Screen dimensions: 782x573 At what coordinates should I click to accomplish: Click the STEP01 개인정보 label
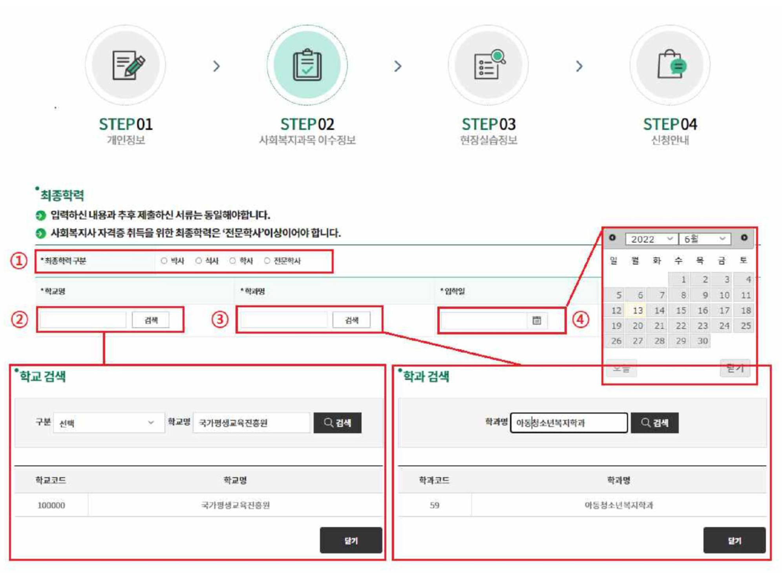pos(126,140)
